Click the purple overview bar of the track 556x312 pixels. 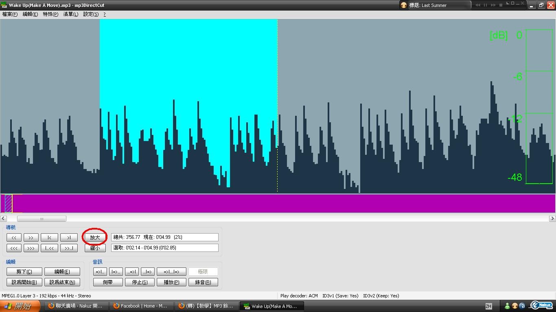pyautogui.click(x=285, y=203)
